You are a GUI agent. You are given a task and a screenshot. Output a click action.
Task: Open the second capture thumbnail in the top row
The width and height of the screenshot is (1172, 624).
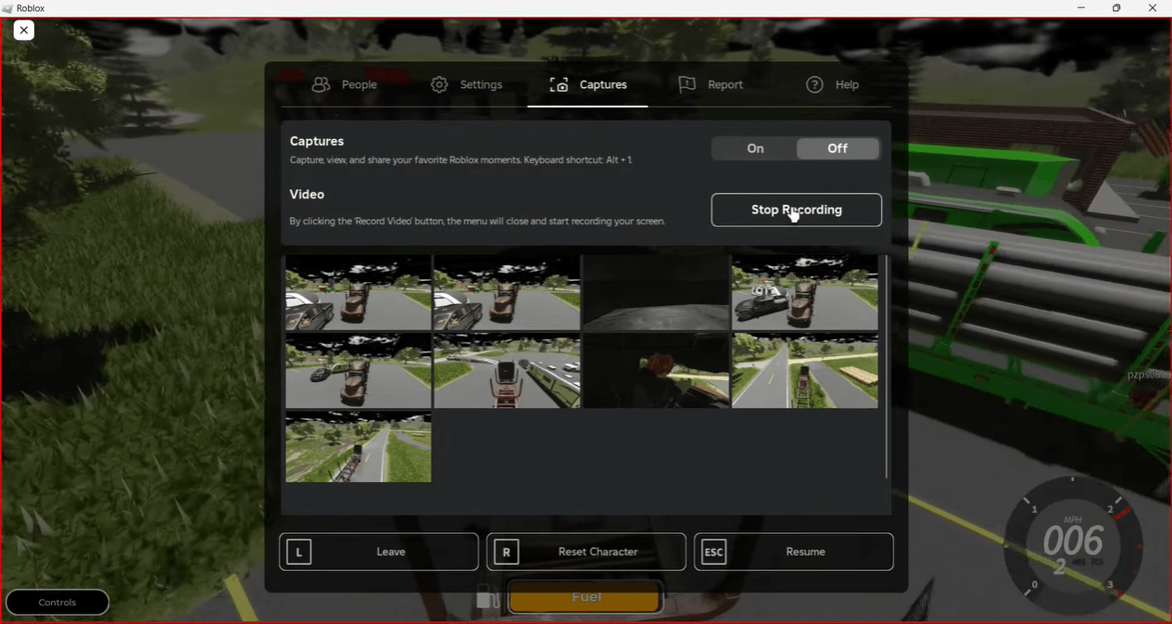click(507, 293)
